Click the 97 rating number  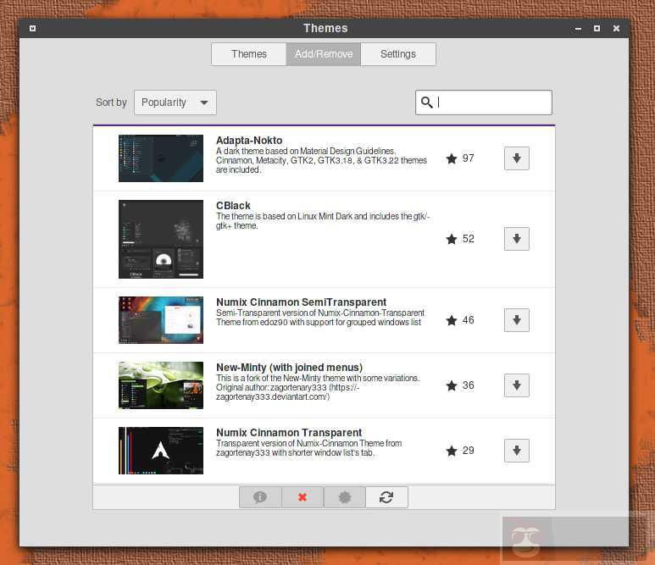[x=469, y=158]
